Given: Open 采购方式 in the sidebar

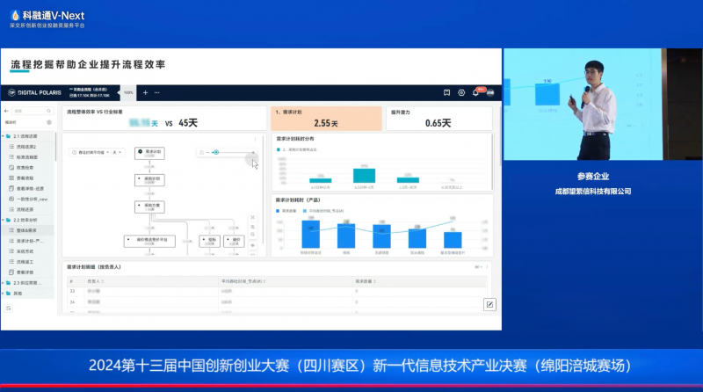Looking at the screenshot, I should (25, 251).
